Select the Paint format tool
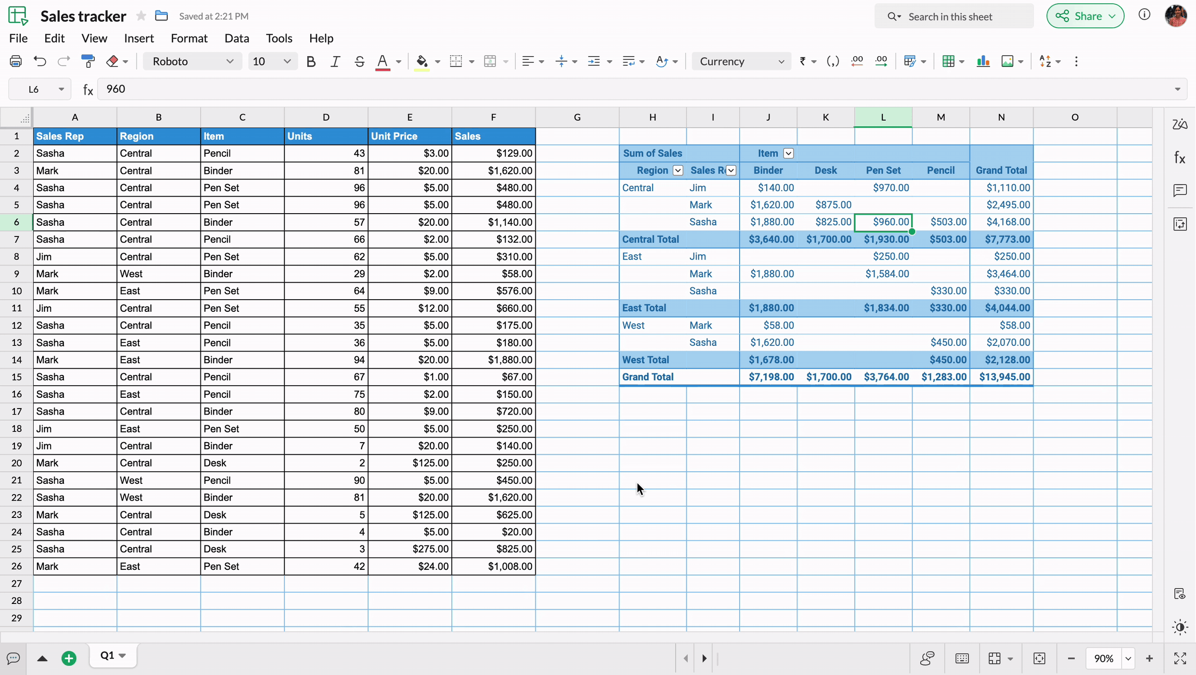The width and height of the screenshot is (1196, 675). pos(88,61)
